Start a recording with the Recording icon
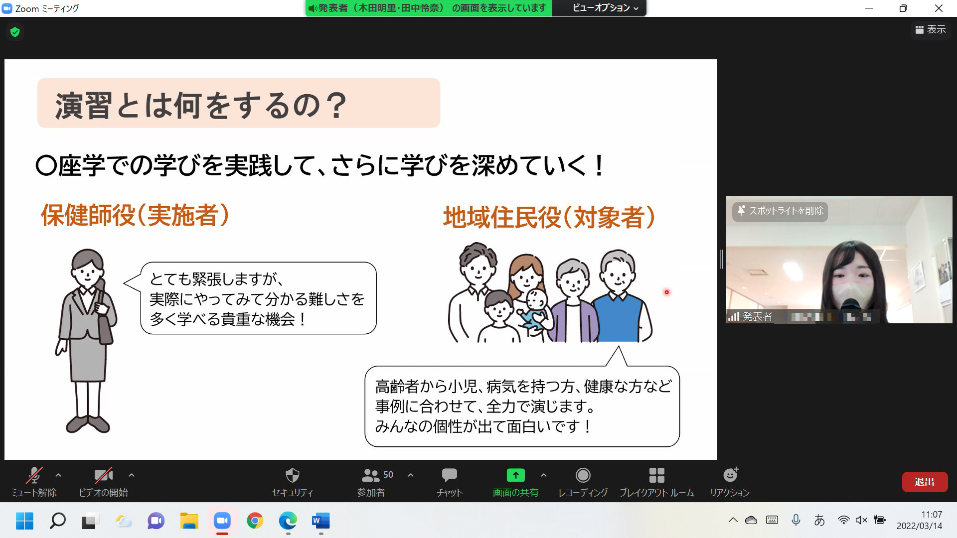This screenshot has width=957, height=538. click(582, 481)
